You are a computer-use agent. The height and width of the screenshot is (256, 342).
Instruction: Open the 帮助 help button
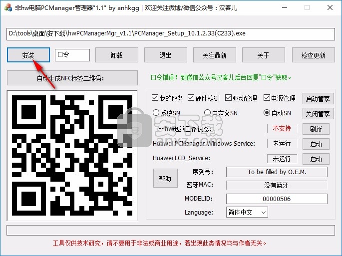tap(165, 178)
